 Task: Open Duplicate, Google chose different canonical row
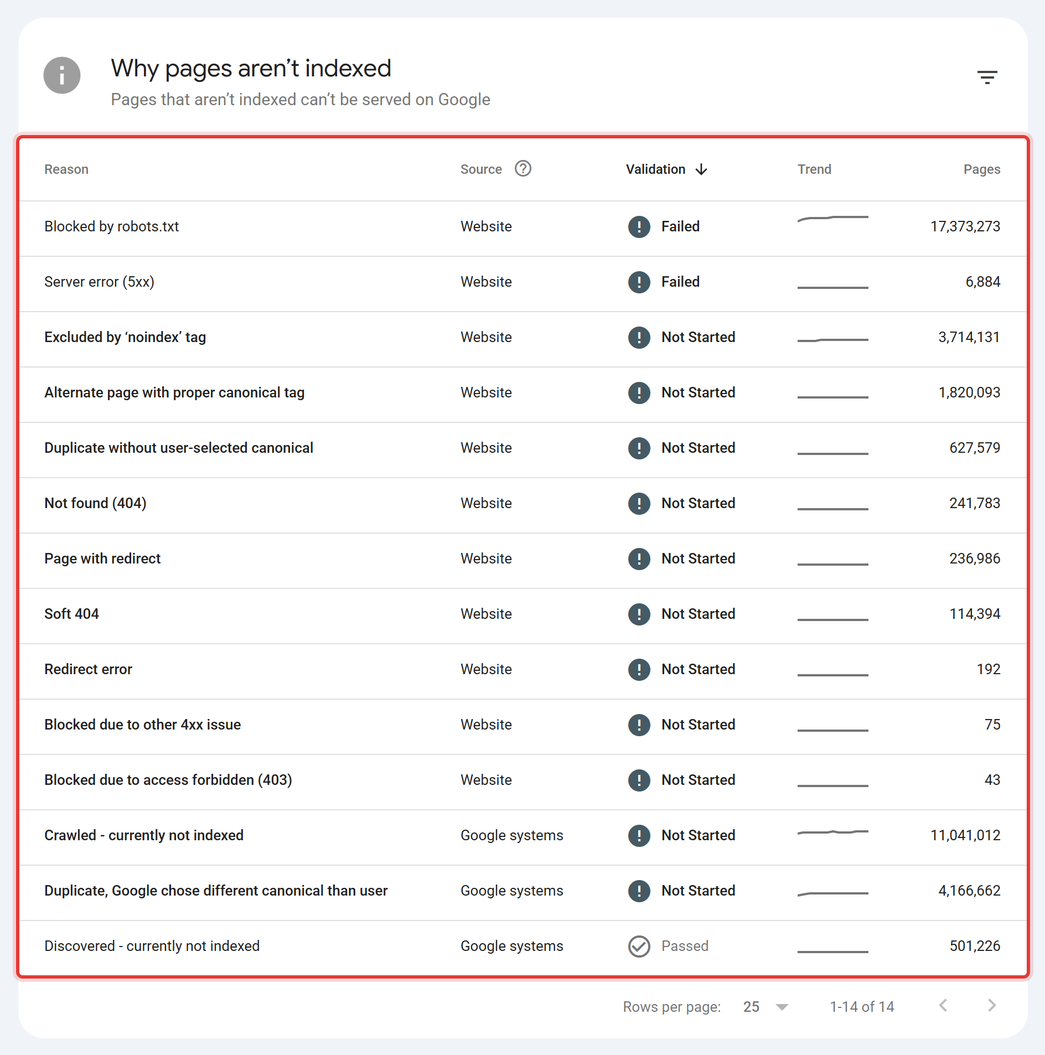(522, 892)
